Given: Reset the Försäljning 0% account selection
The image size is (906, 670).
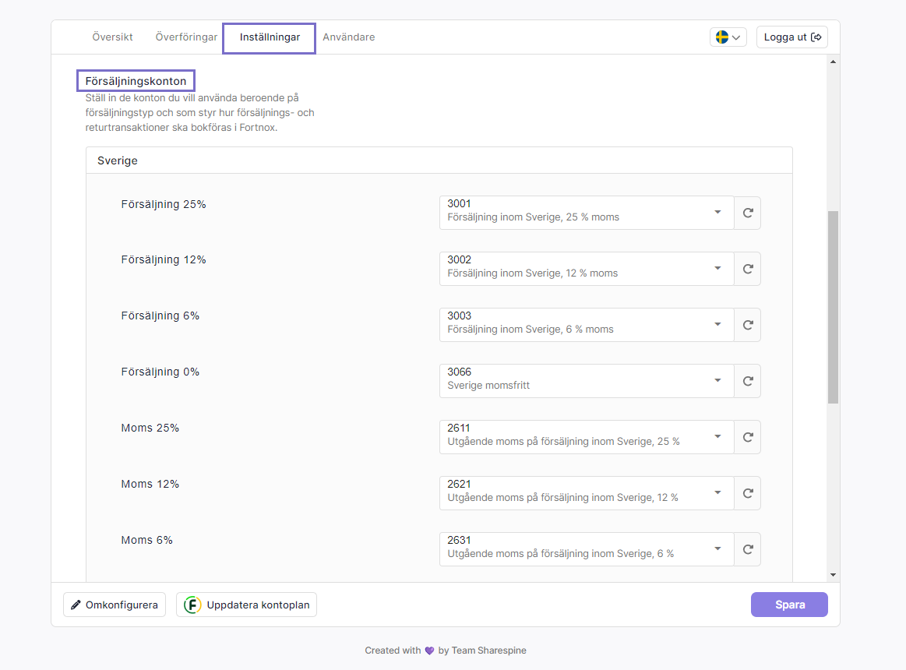Looking at the screenshot, I should [x=748, y=381].
